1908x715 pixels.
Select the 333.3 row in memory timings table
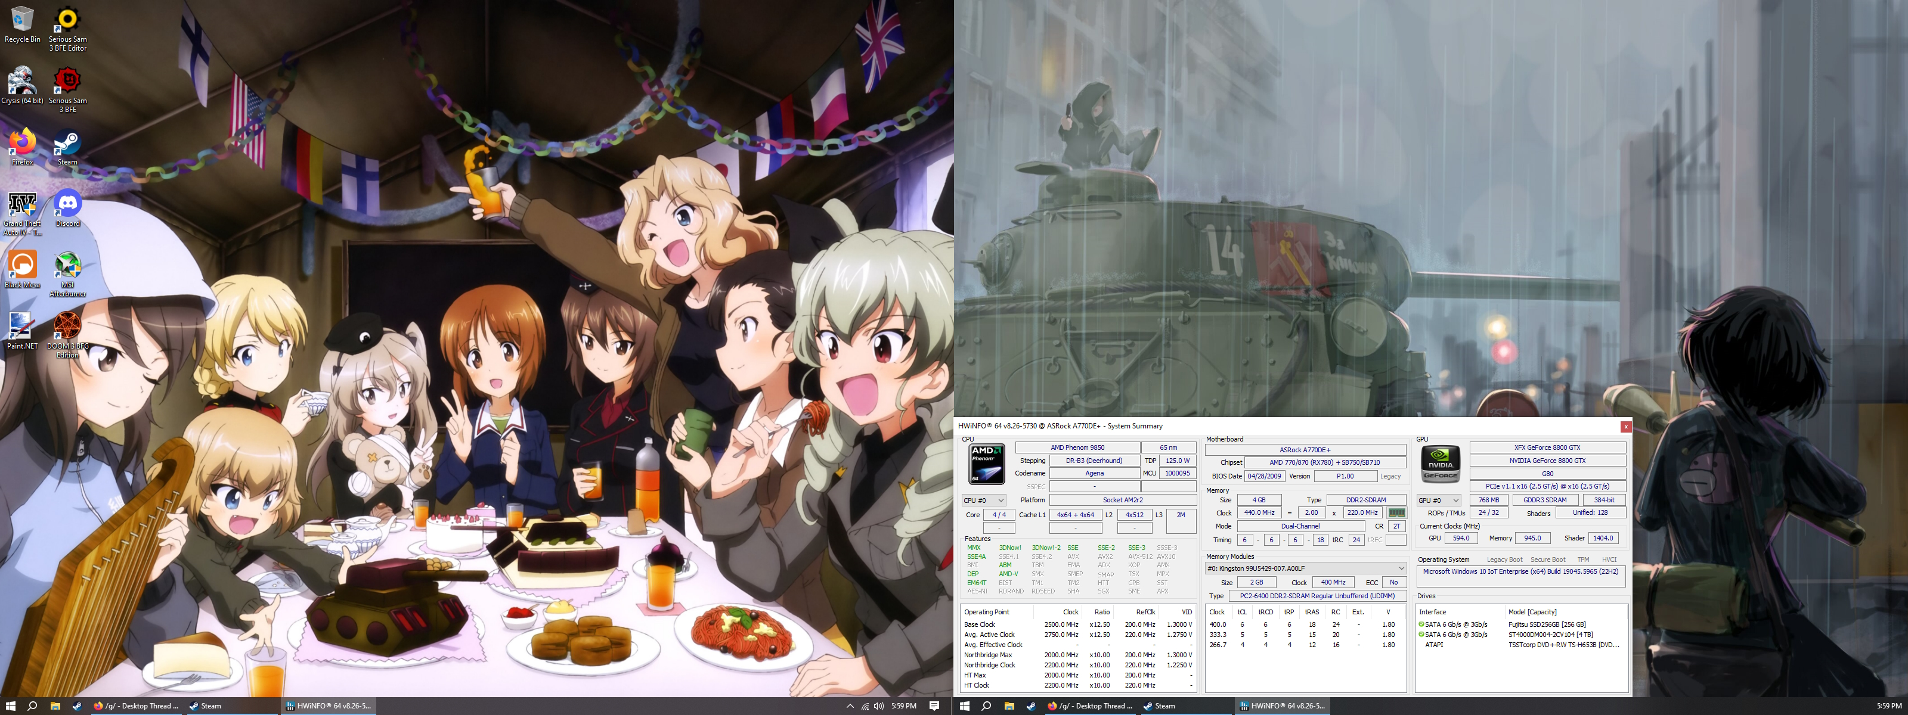point(1305,635)
